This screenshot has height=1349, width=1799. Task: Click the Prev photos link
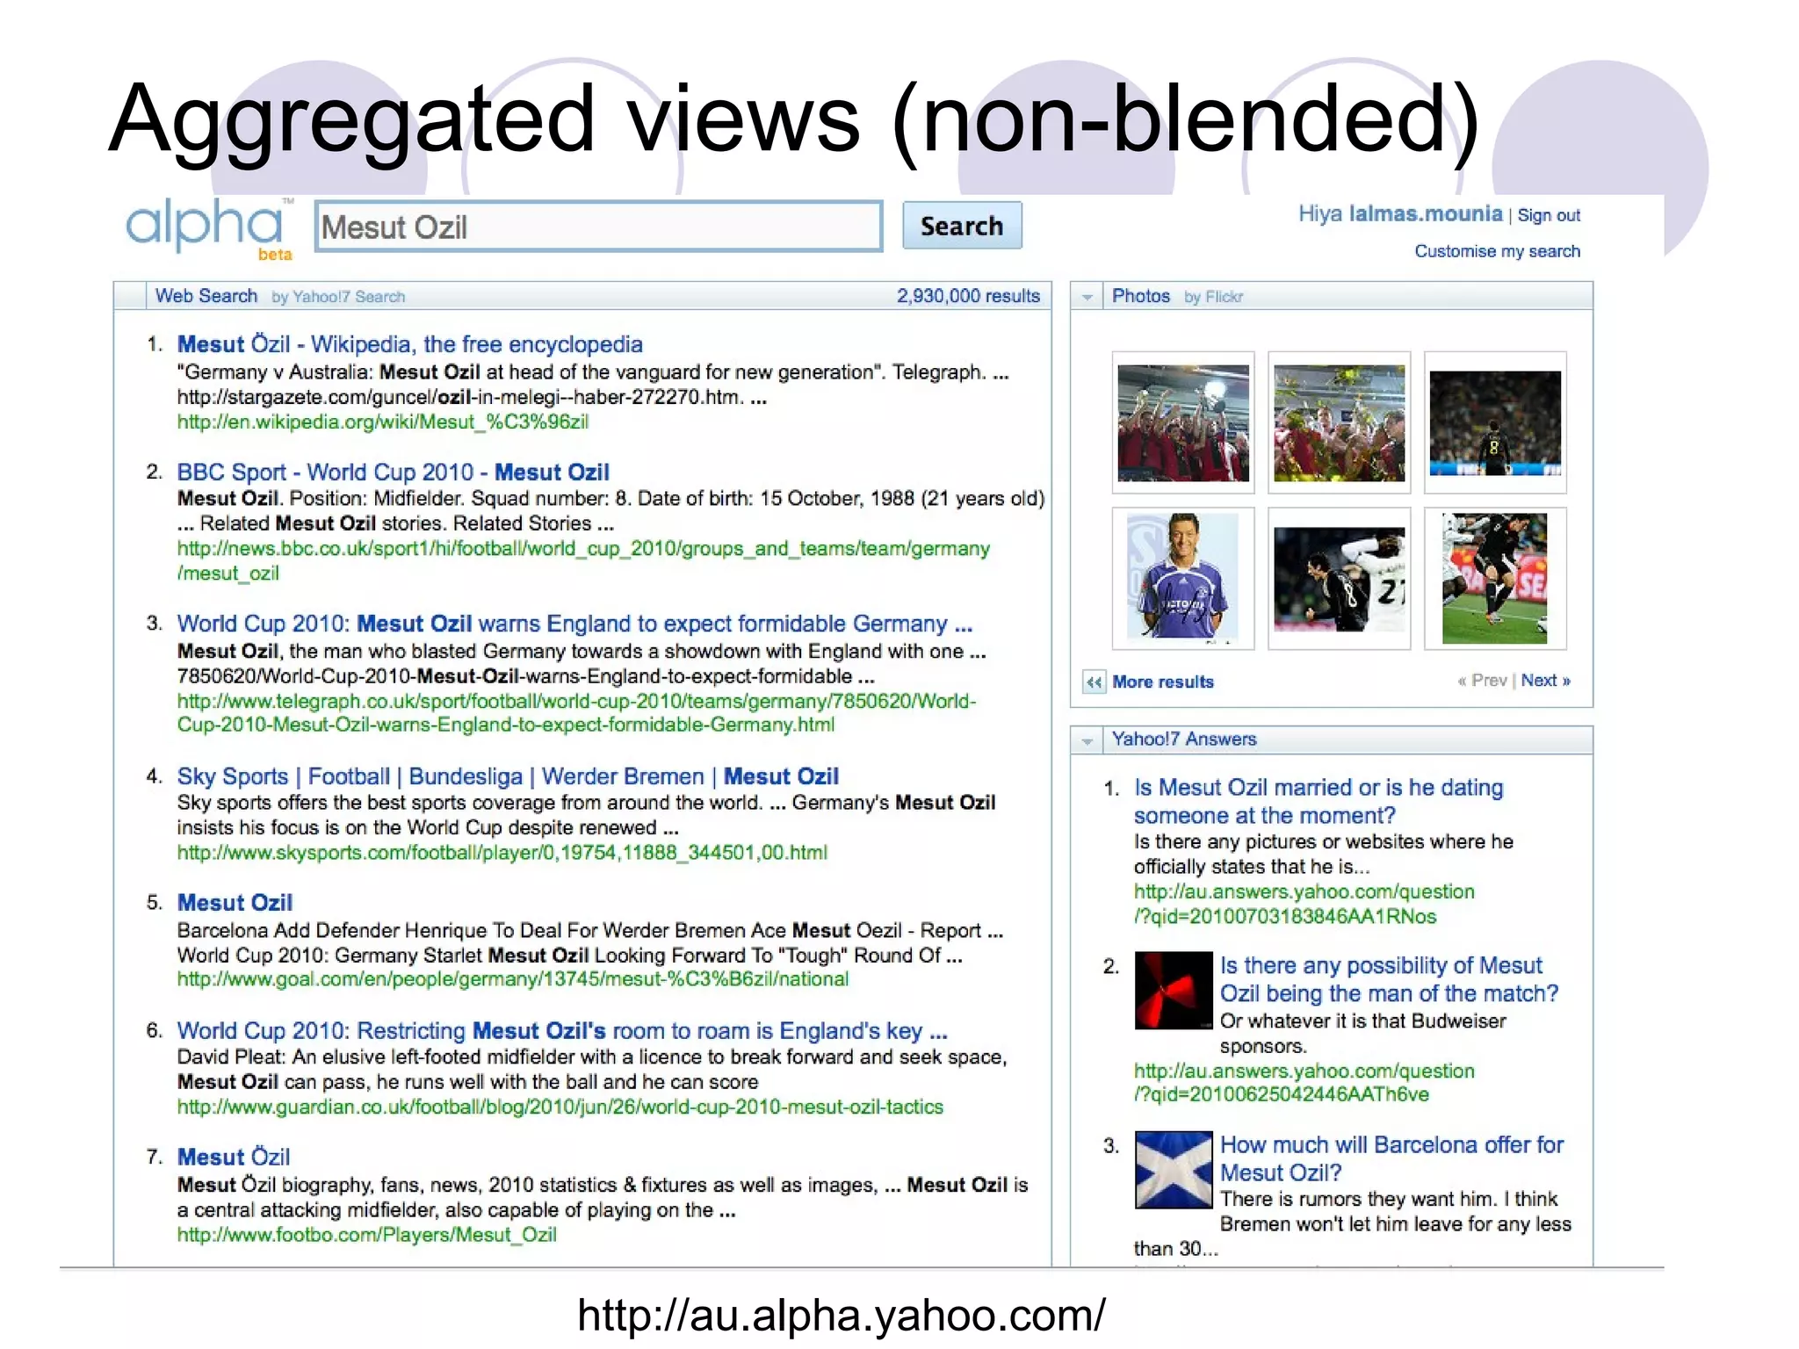(1482, 681)
